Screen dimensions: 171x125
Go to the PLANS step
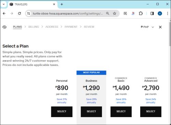pyautogui.click(x=17, y=27)
